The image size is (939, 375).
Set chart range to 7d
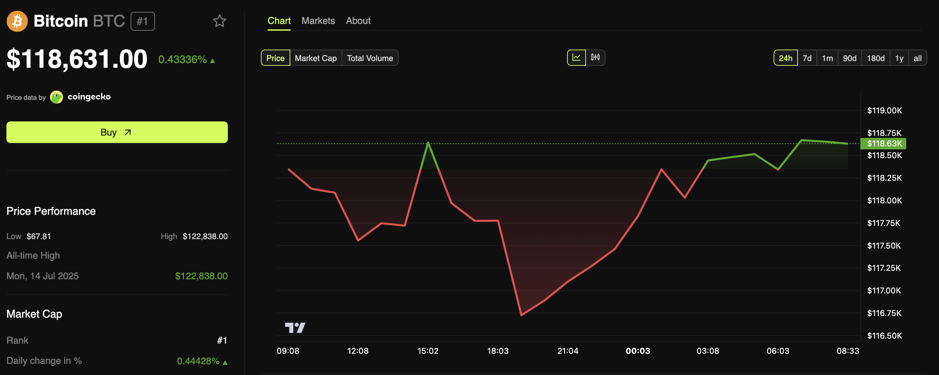point(807,58)
